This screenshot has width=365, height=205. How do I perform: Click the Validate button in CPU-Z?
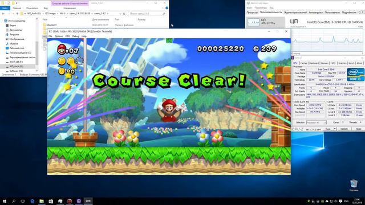pos(344,129)
